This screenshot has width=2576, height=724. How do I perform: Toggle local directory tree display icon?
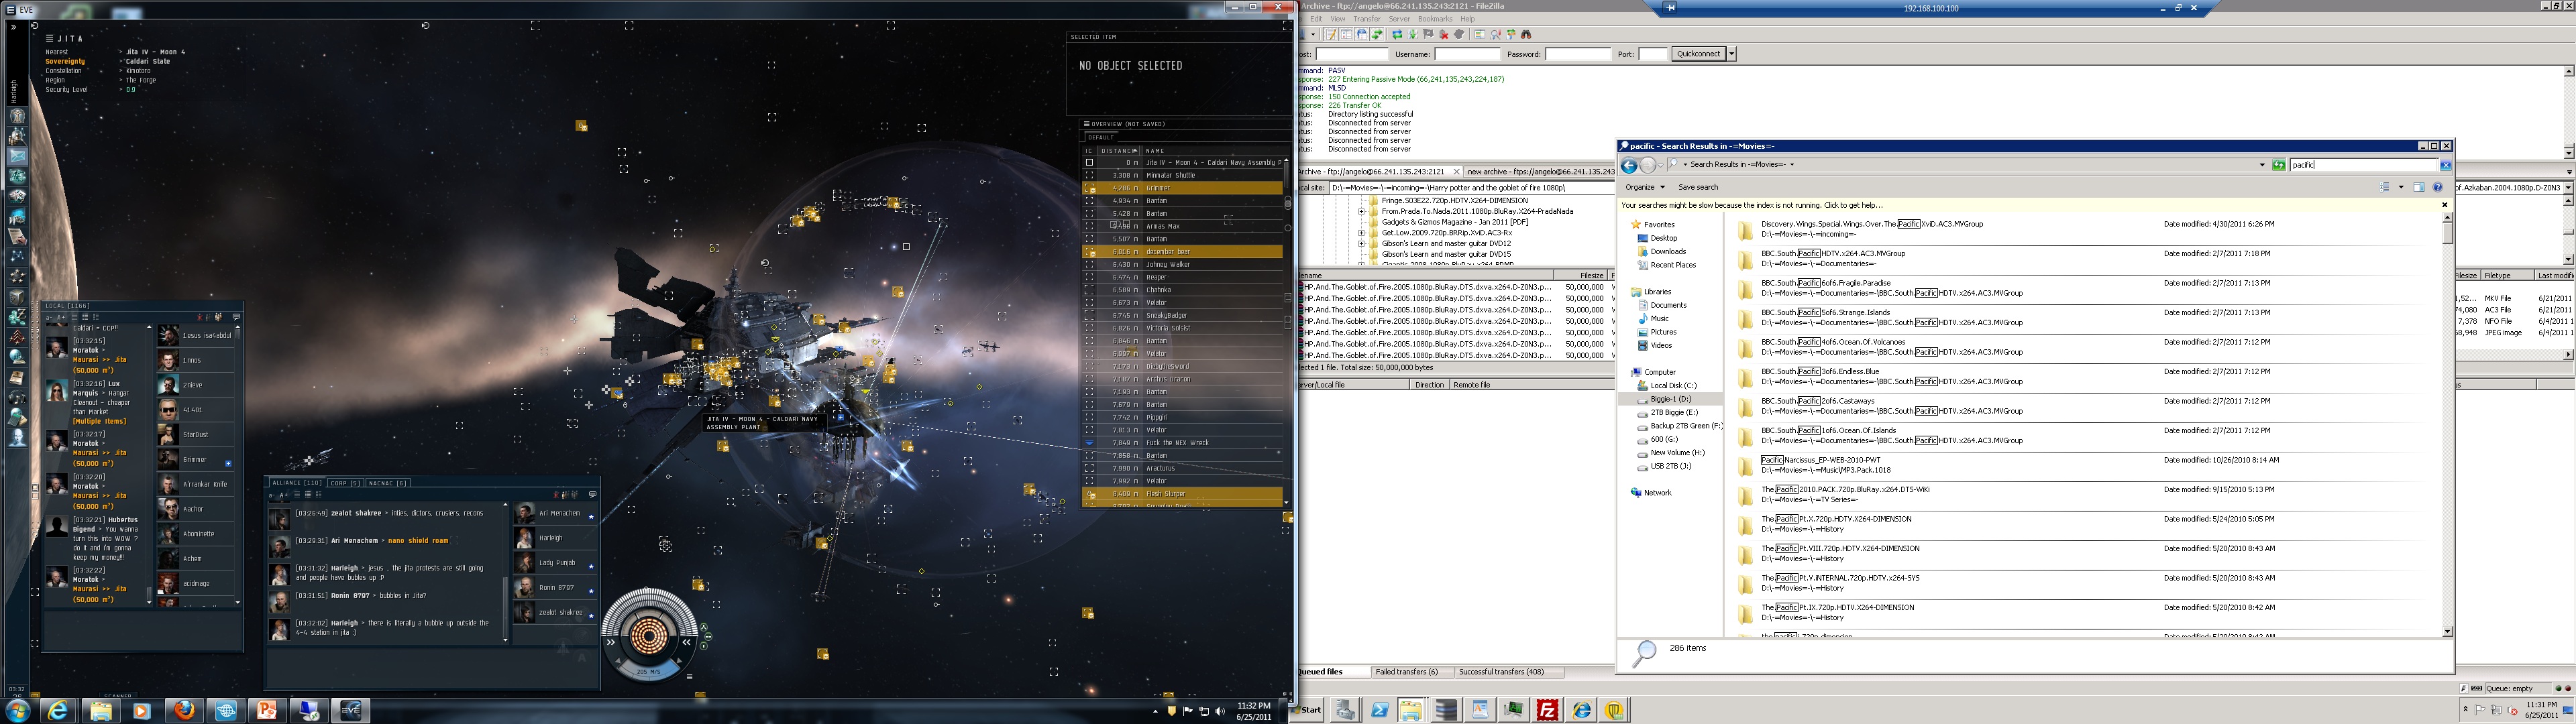pyautogui.click(x=1346, y=34)
